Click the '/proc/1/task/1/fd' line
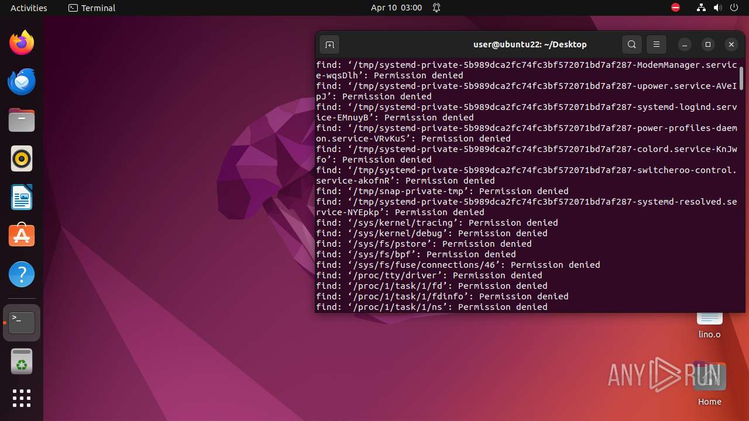The image size is (749, 421). click(432, 286)
